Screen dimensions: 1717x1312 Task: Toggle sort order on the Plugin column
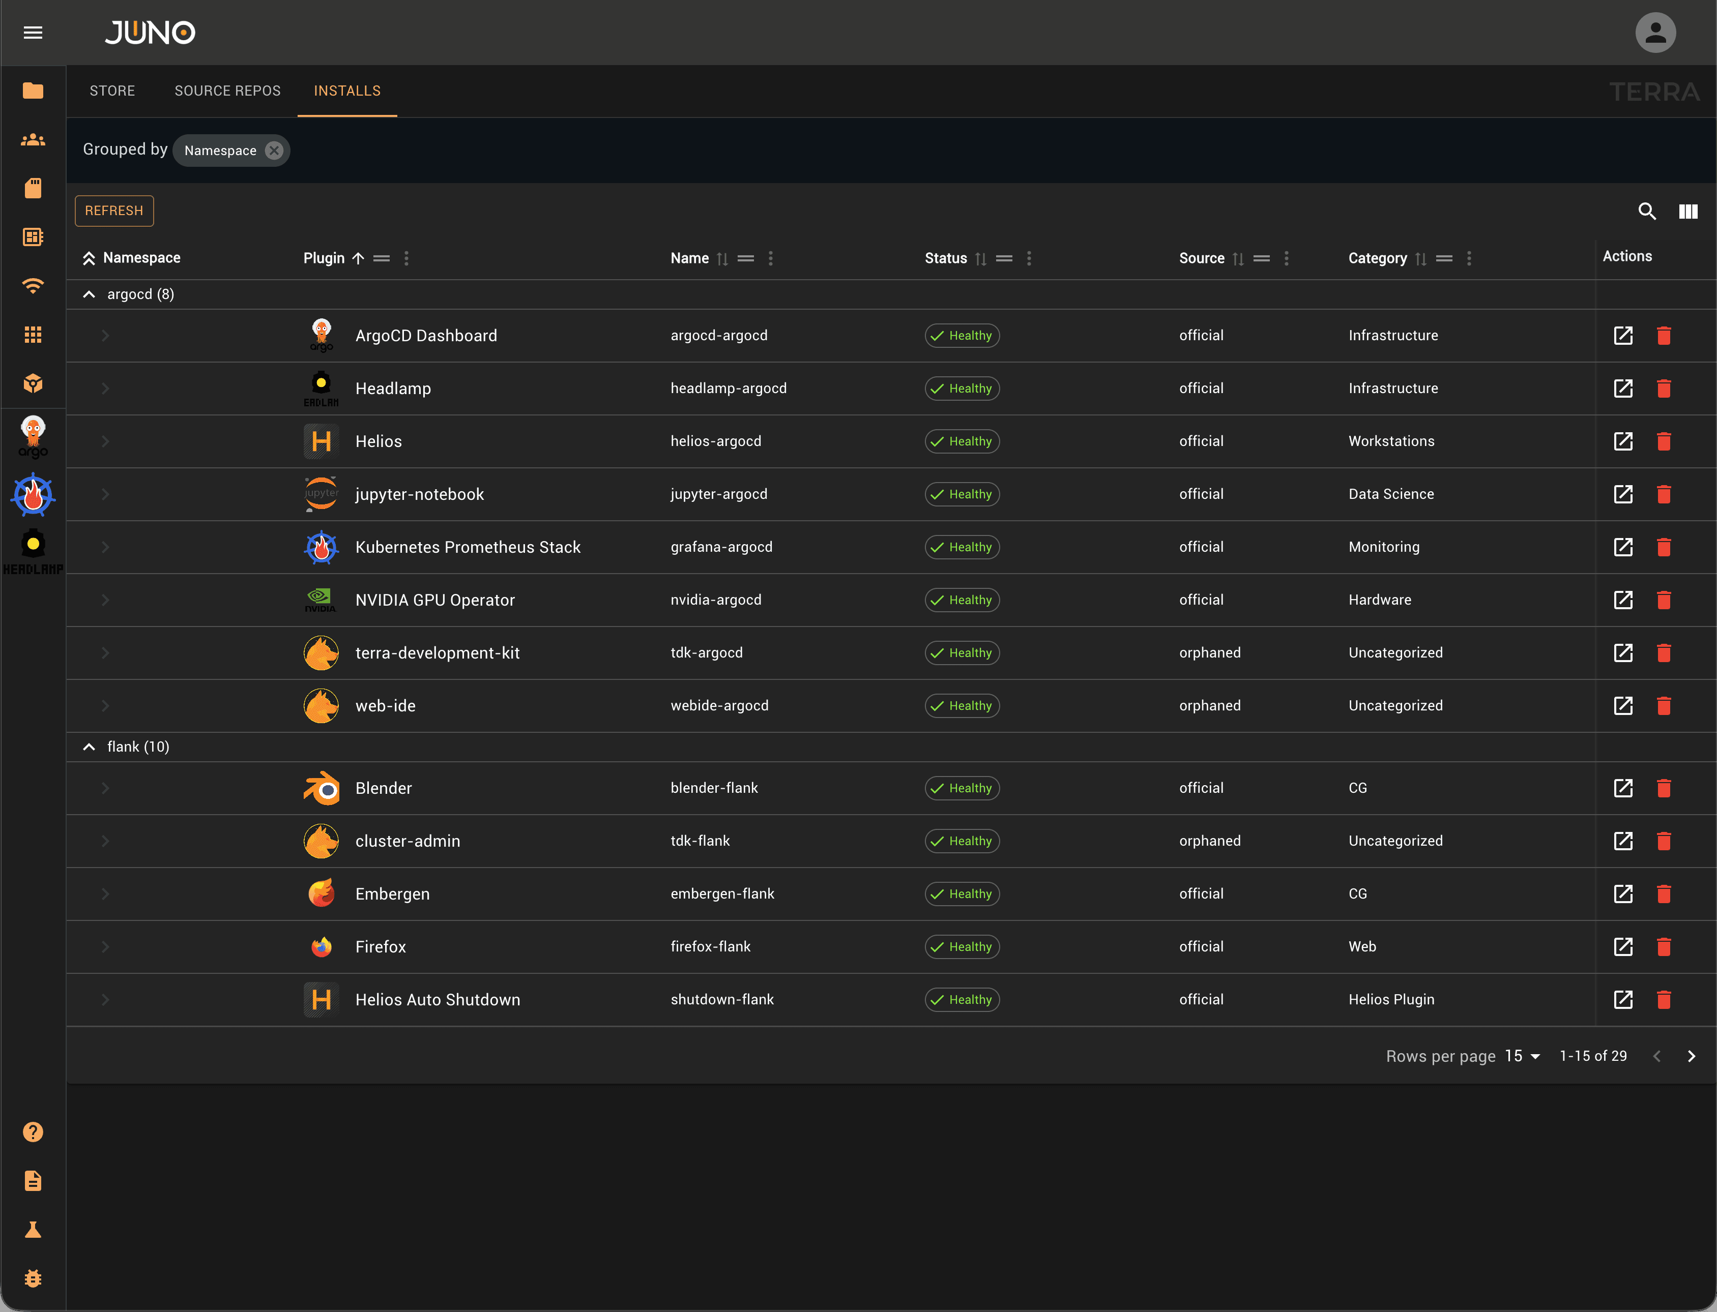coord(358,258)
